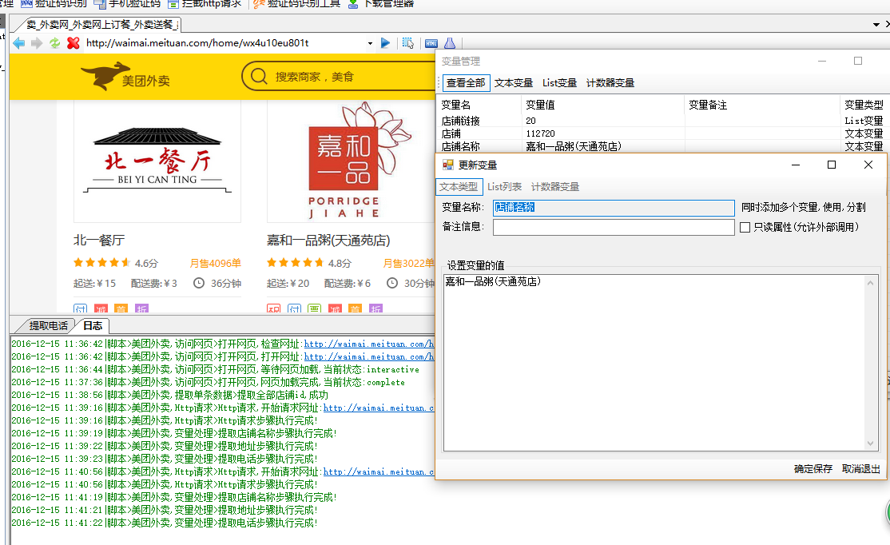Click the clock icon beside 30分钟
This screenshot has width=890, height=545.
click(392, 283)
